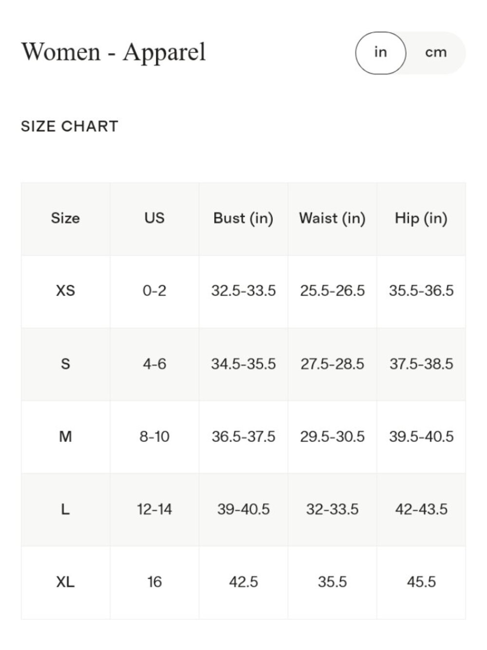Screen dimensions: 487x650
Task: Click the Size column header
Action: click(65, 218)
